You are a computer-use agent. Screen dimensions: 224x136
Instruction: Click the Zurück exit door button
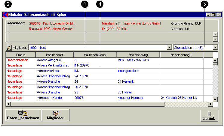click(x=209, y=116)
